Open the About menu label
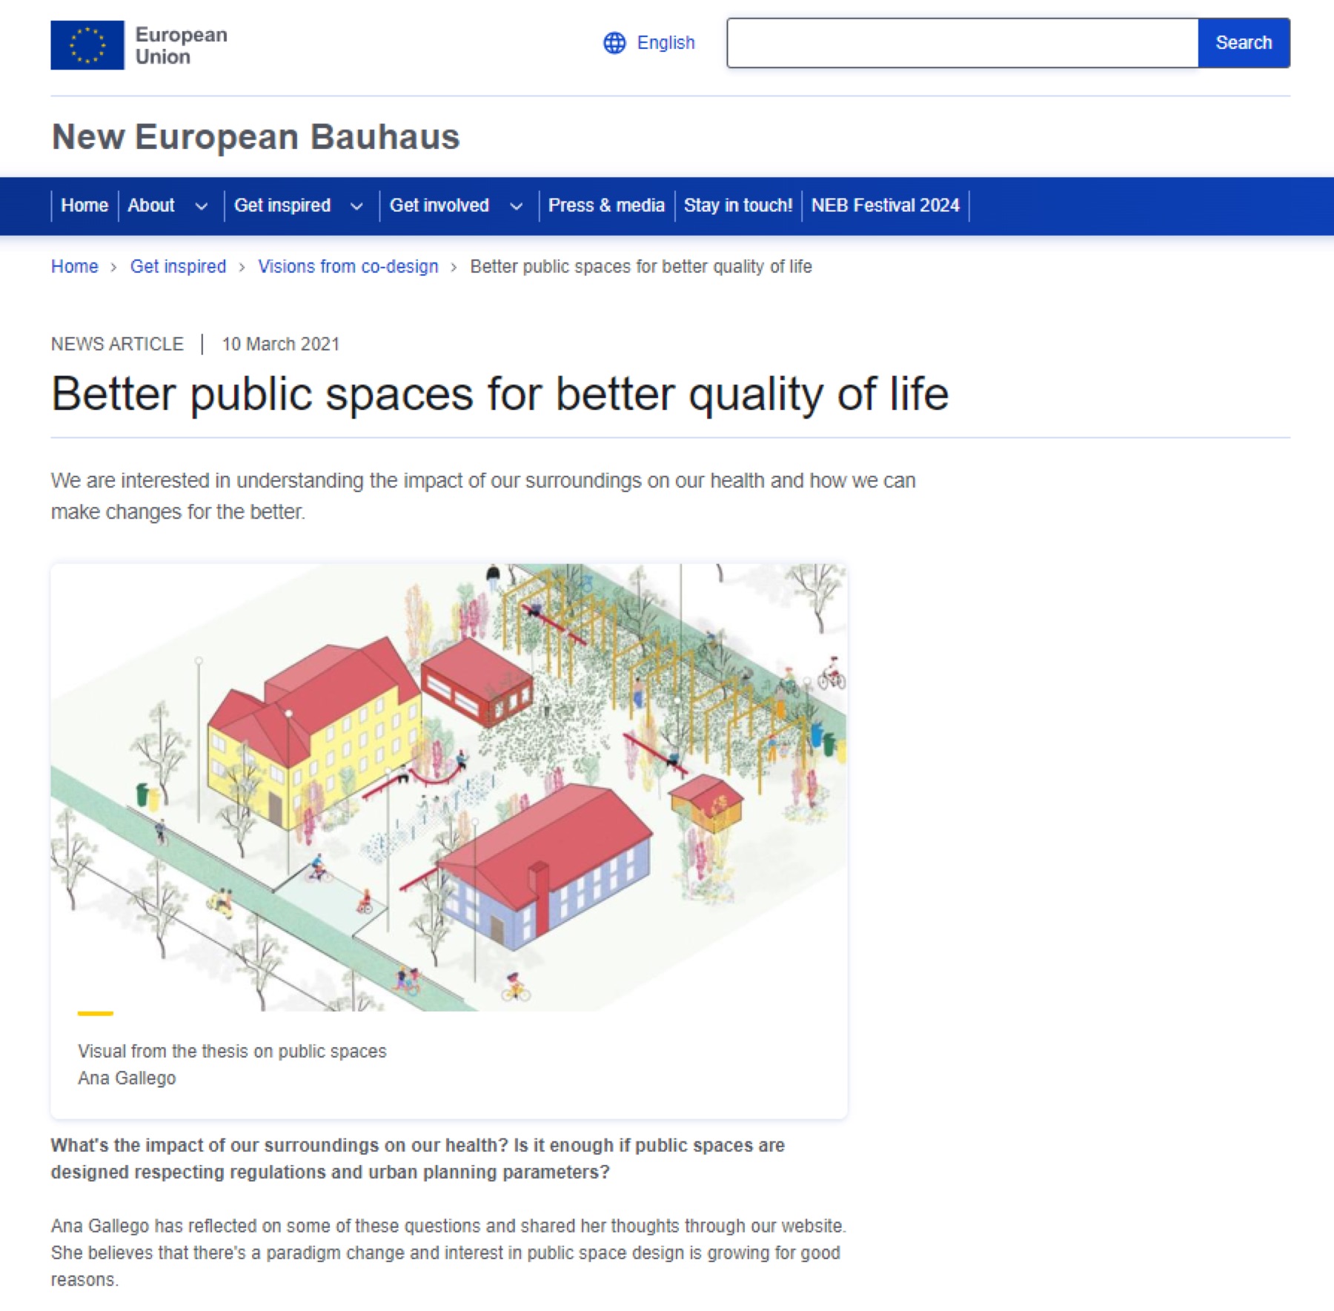Image resolution: width=1334 pixels, height=1311 pixels. pyautogui.click(x=151, y=205)
